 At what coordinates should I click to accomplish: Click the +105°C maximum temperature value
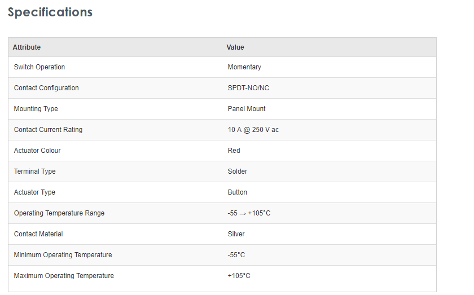point(239,276)
